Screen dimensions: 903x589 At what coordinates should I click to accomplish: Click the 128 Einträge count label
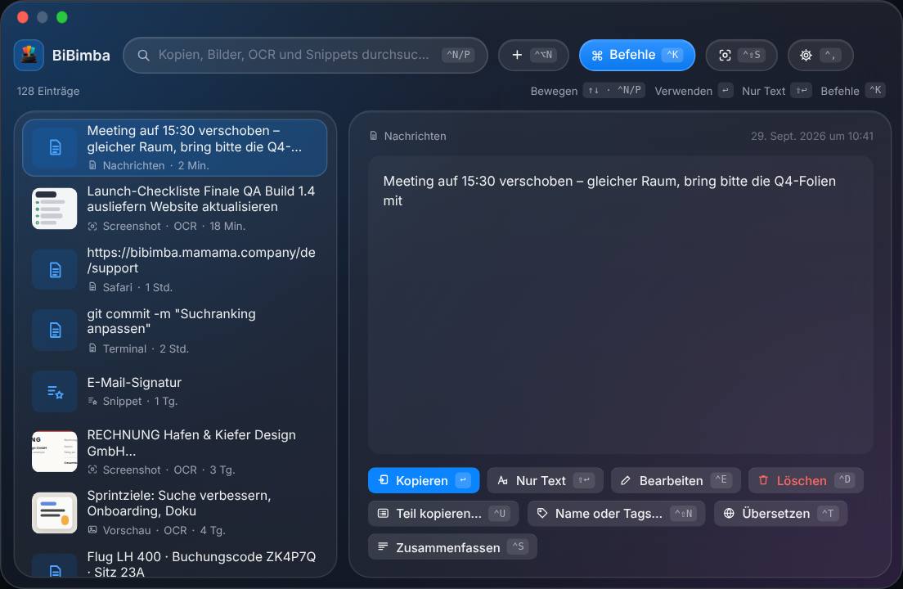48,91
